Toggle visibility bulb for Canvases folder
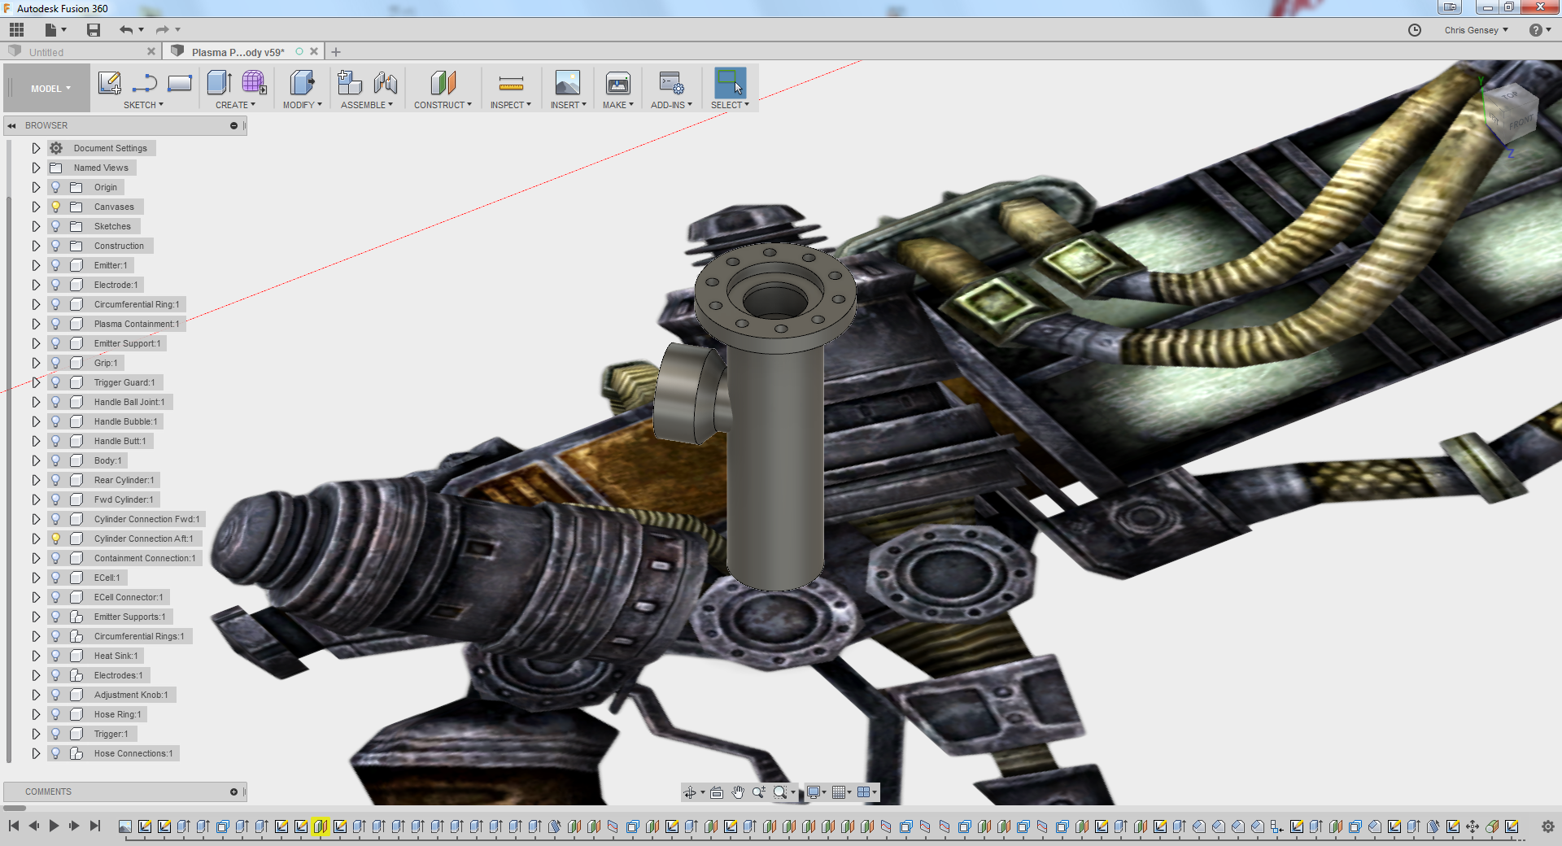Screen dimensions: 1562x846 tap(56, 207)
